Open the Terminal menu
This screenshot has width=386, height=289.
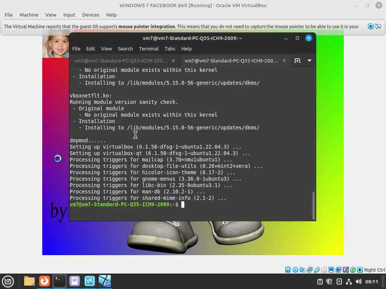pos(149,49)
